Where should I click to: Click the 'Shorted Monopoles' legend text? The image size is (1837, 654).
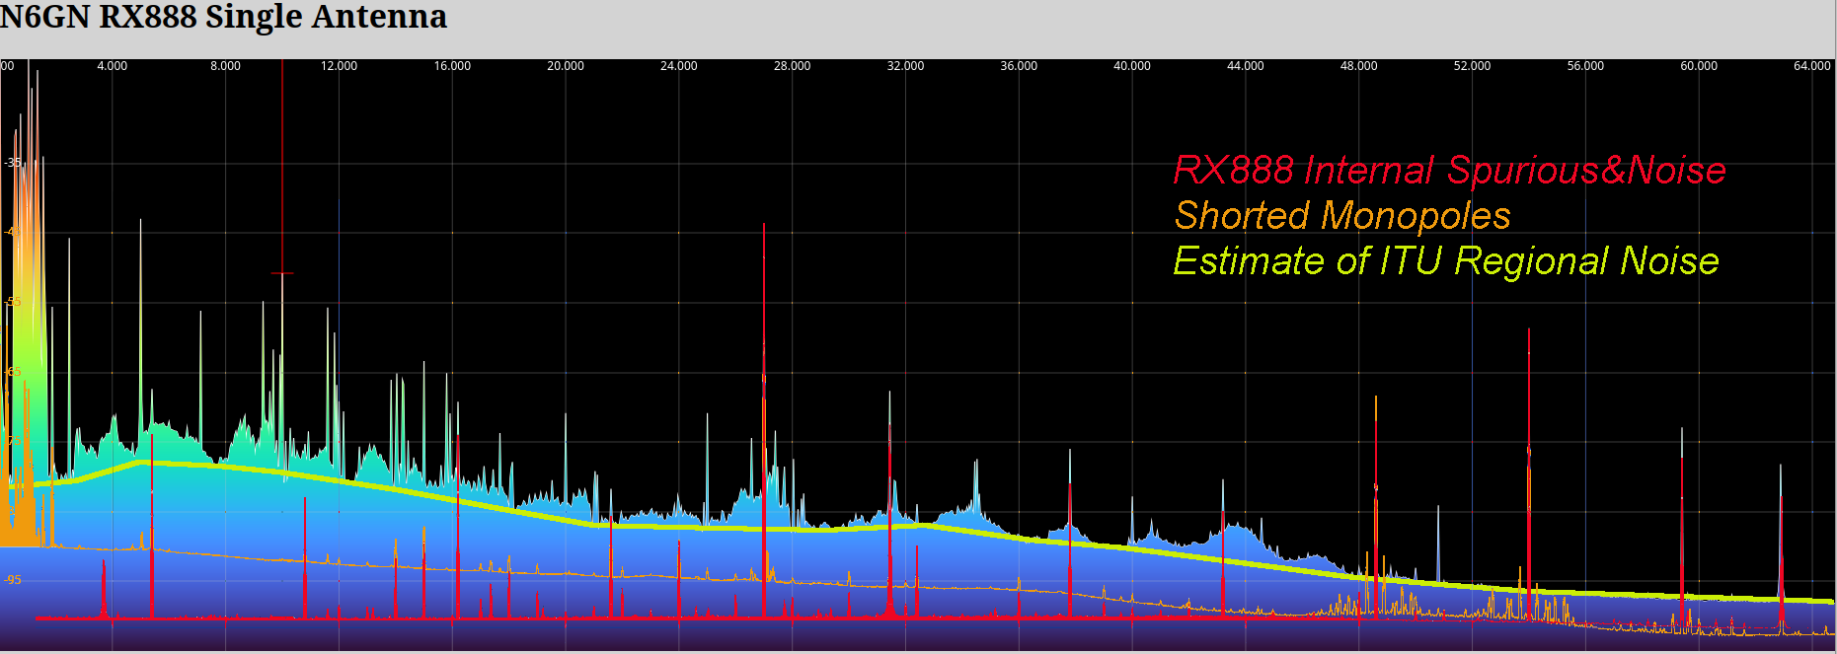[x=1342, y=215]
